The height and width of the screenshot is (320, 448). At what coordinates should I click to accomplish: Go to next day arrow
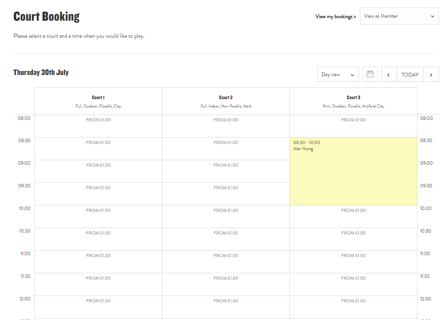431,75
